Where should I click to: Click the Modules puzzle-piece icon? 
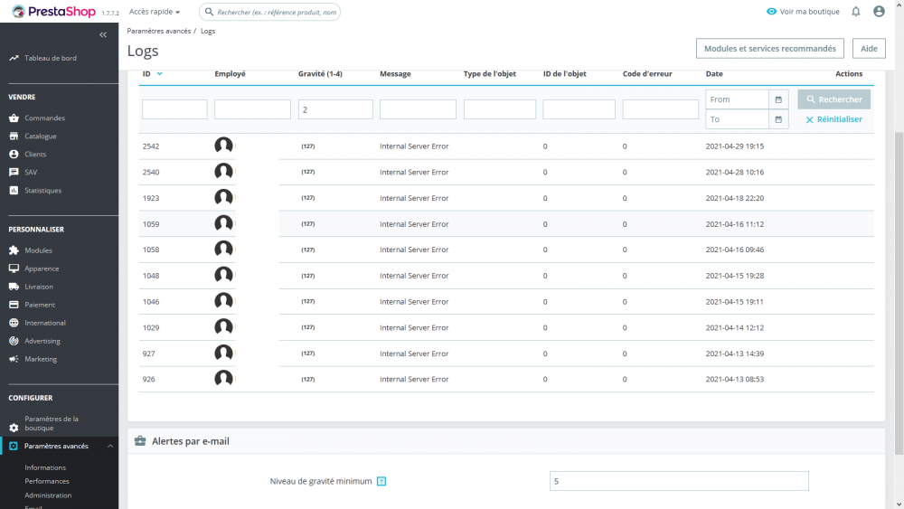14,250
